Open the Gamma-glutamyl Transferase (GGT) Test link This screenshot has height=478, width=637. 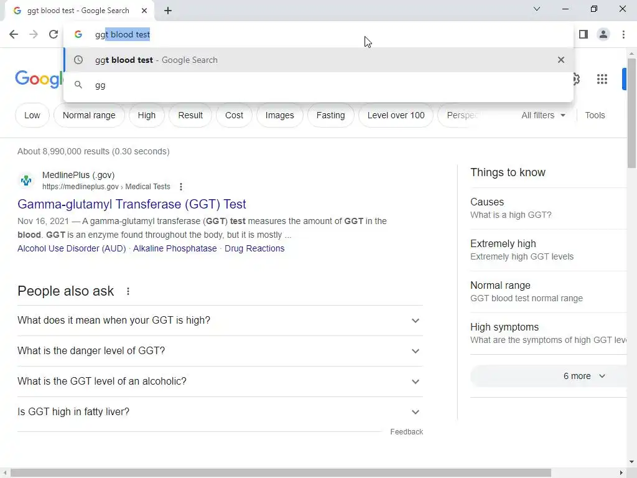tap(132, 204)
